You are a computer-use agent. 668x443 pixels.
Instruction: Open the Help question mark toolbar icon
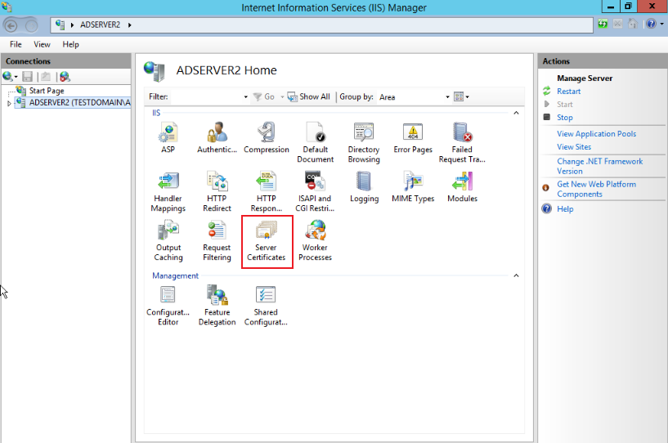tap(651, 24)
